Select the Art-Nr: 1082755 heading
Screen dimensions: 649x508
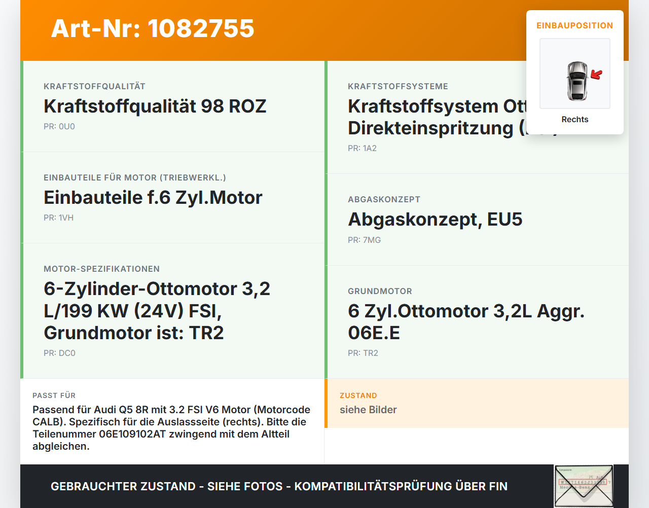coord(153,28)
